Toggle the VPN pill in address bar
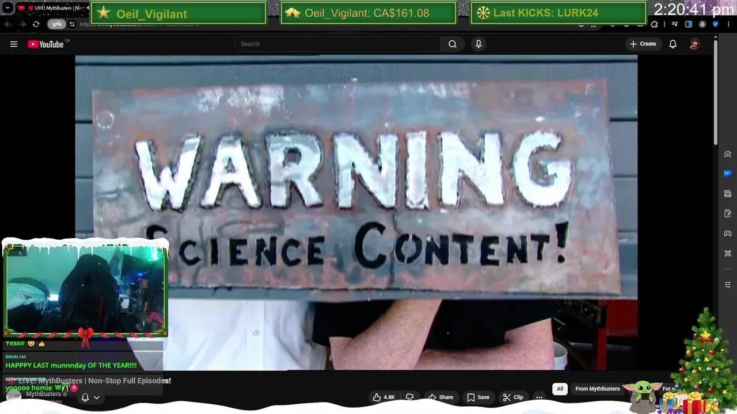737x414 pixels. click(56, 24)
